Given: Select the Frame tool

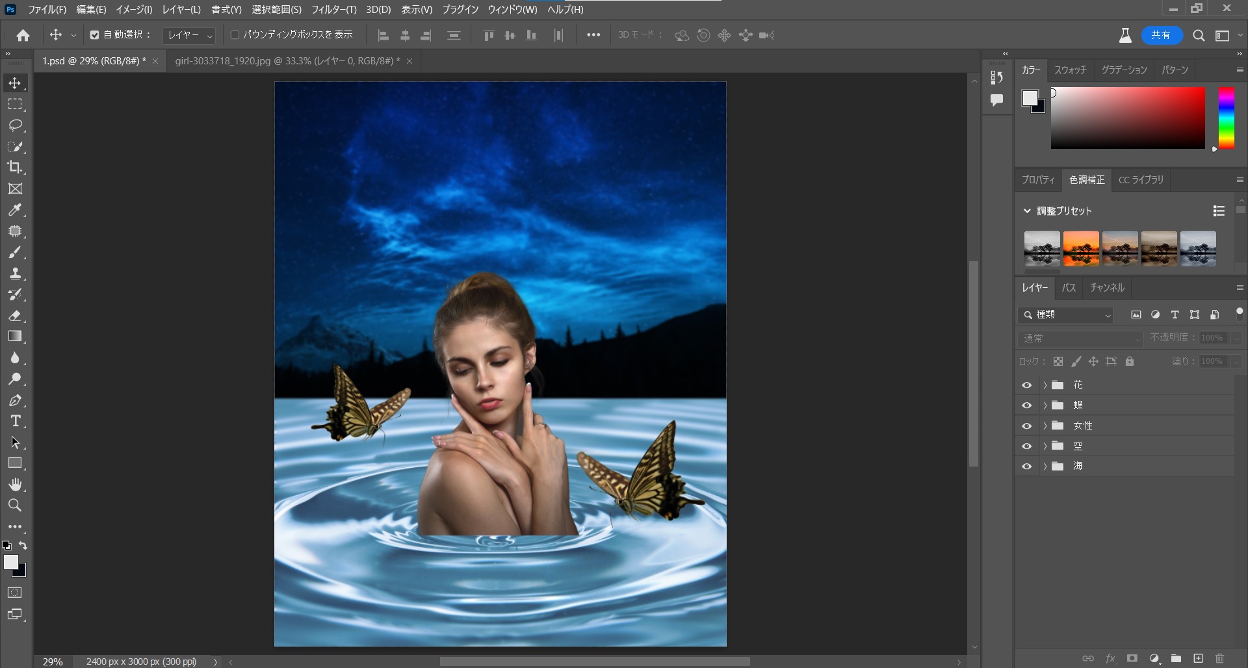Looking at the screenshot, I should (15, 188).
